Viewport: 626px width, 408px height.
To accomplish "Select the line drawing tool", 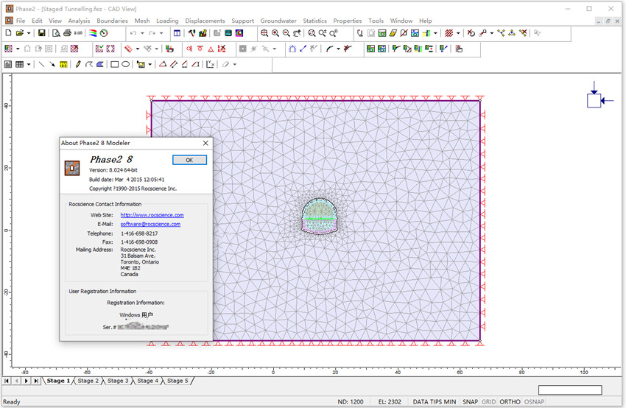I will pyautogui.click(x=41, y=64).
